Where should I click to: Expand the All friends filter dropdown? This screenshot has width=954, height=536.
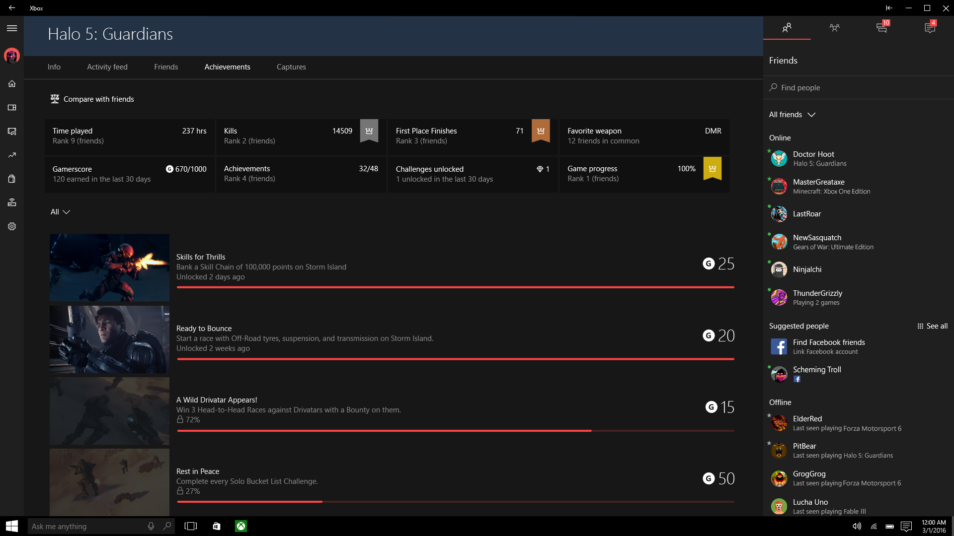click(792, 115)
